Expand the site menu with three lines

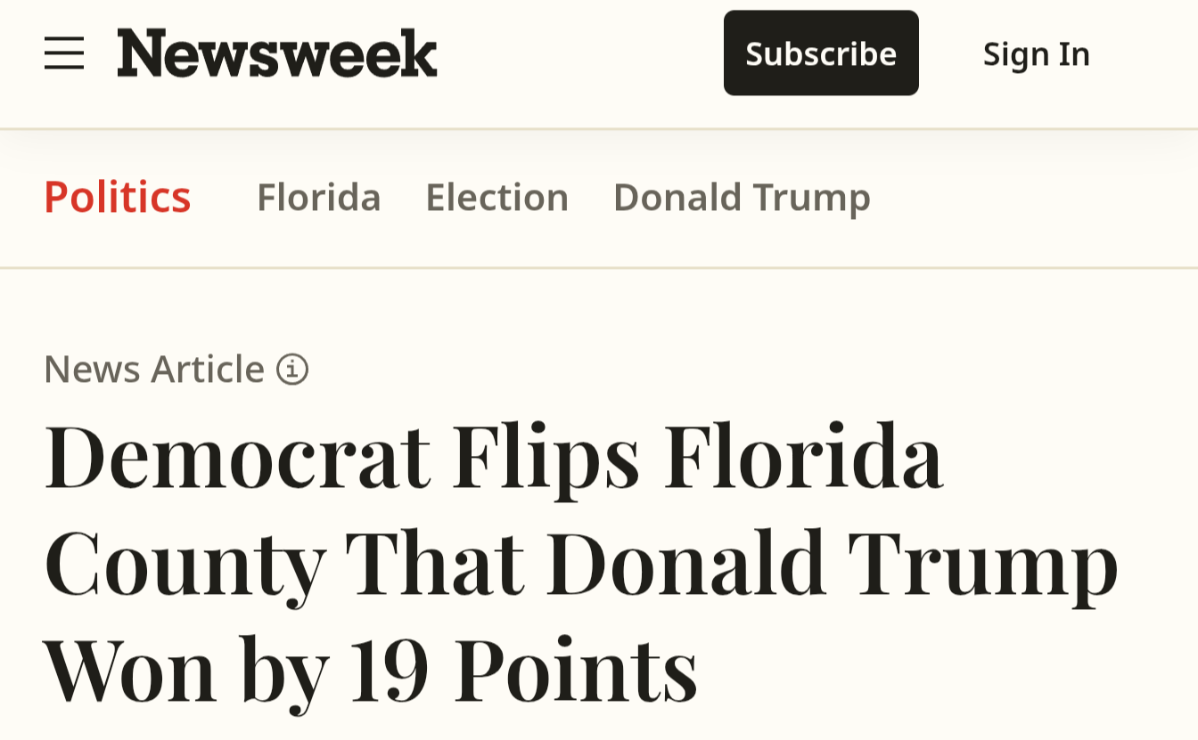(x=64, y=53)
